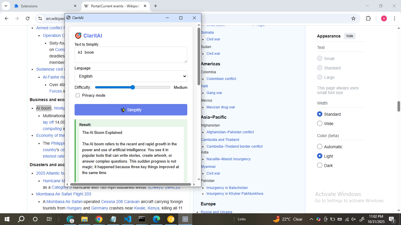This screenshot has width=401, height=225.
Task: Click the Wikipedia page vertical scrollbar
Action: (x=399, y=106)
